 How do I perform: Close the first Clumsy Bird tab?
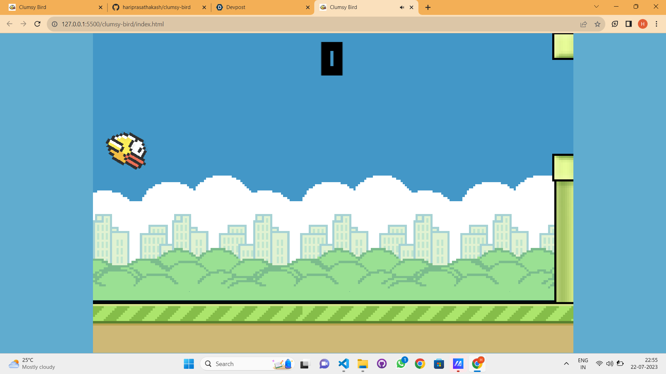coord(101,7)
